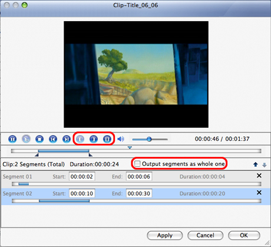Click the 00:00:46 / 00:01:37 time display
Viewport: 271px width, 247px height.
coord(222,139)
